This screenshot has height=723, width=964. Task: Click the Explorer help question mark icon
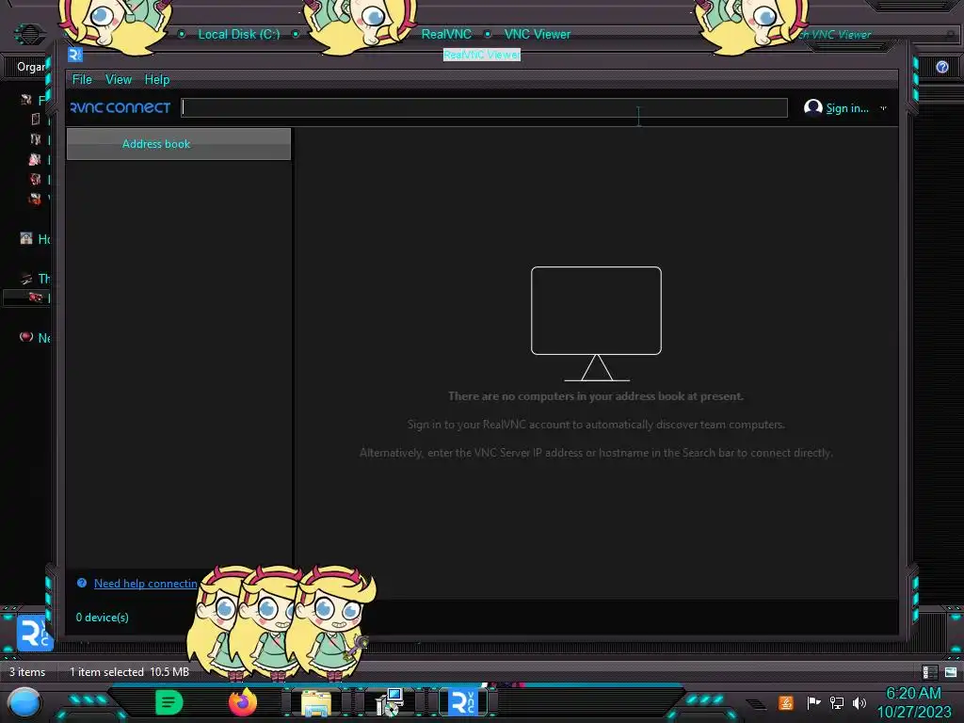click(x=941, y=67)
